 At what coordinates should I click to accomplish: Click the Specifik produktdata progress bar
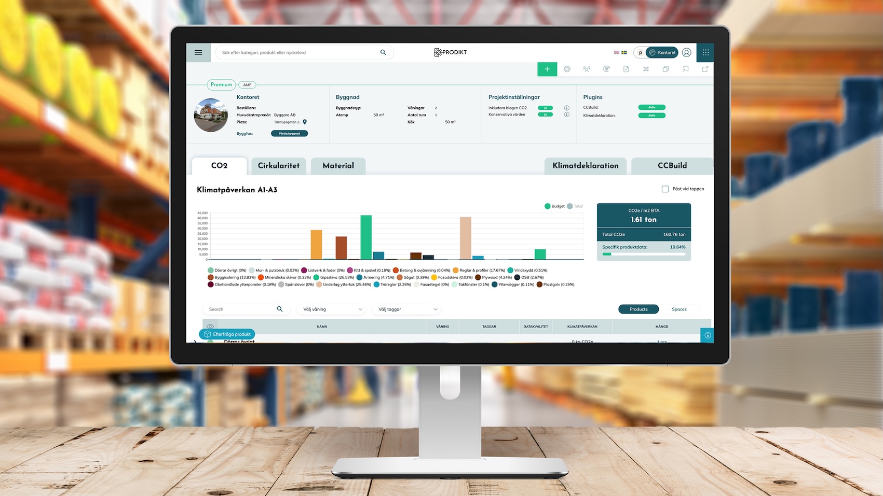[x=644, y=254]
